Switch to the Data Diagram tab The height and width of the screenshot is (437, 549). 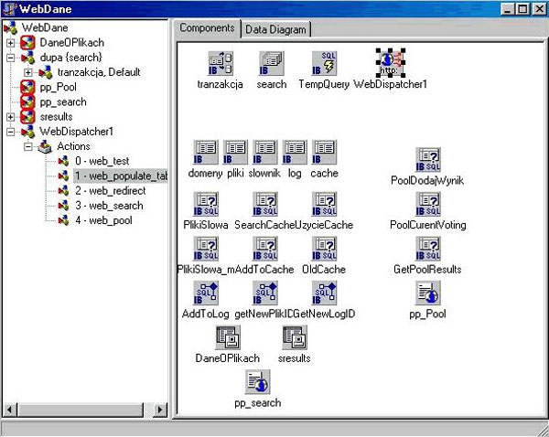point(275,28)
